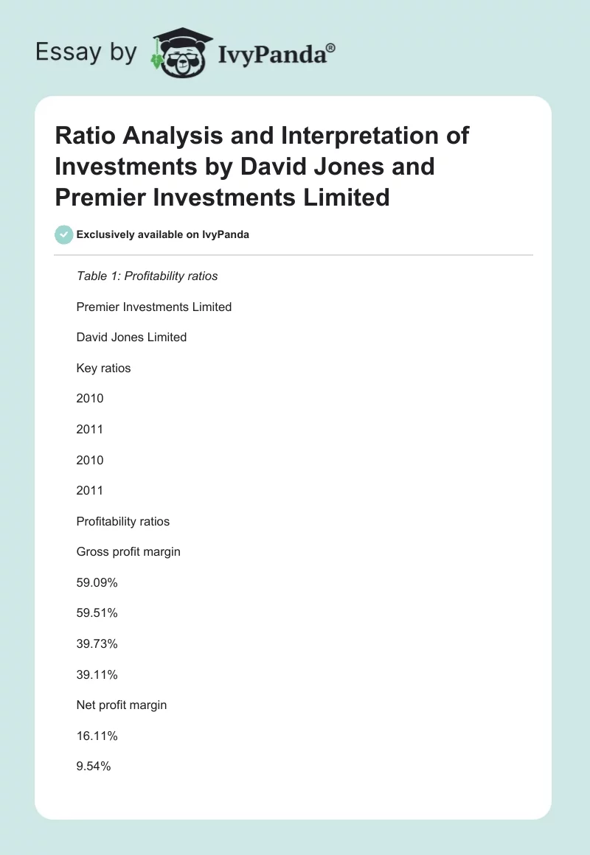
Task: Click the "Table 1: Profitability ratios" caption
Action: [147, 276]
